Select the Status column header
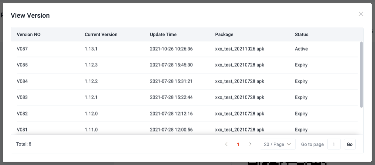This screenshot has width=375, height=165. [x=301, y=34]
